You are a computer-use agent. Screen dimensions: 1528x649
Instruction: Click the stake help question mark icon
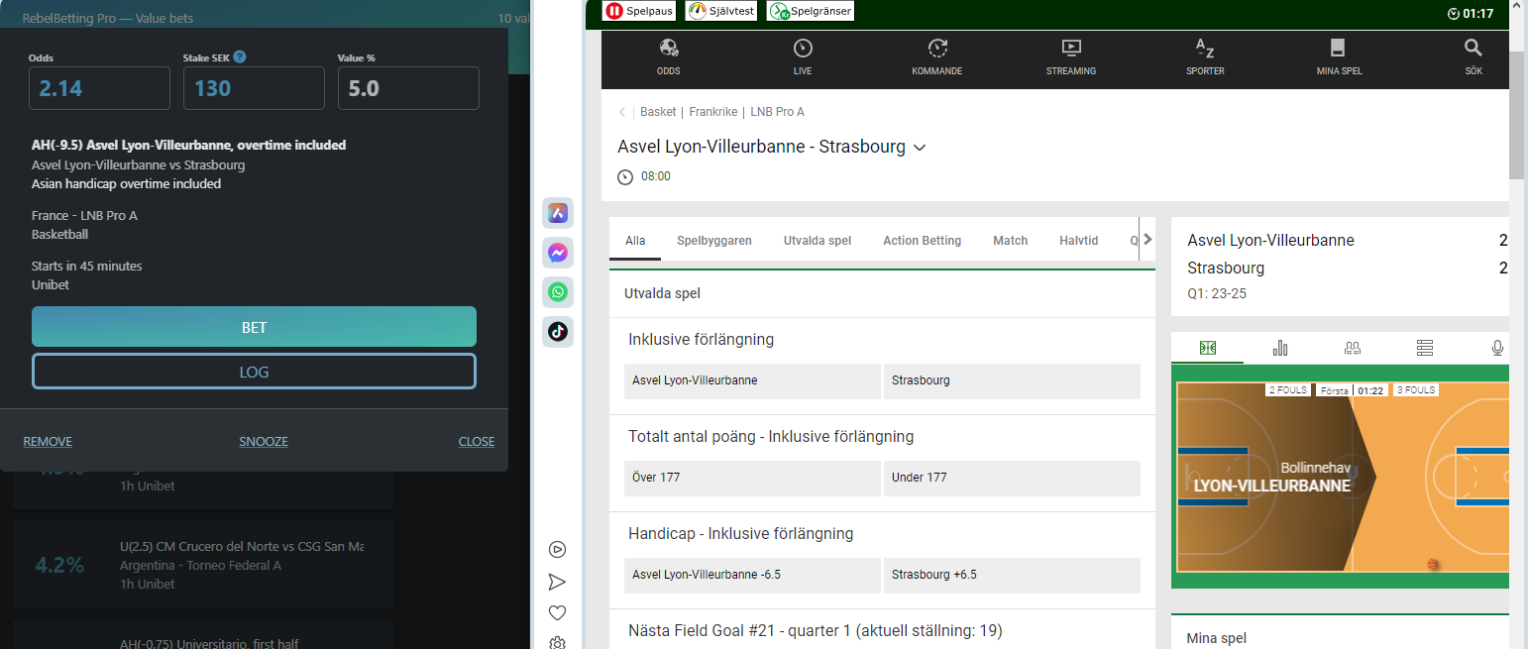click(x=240, y=56)
